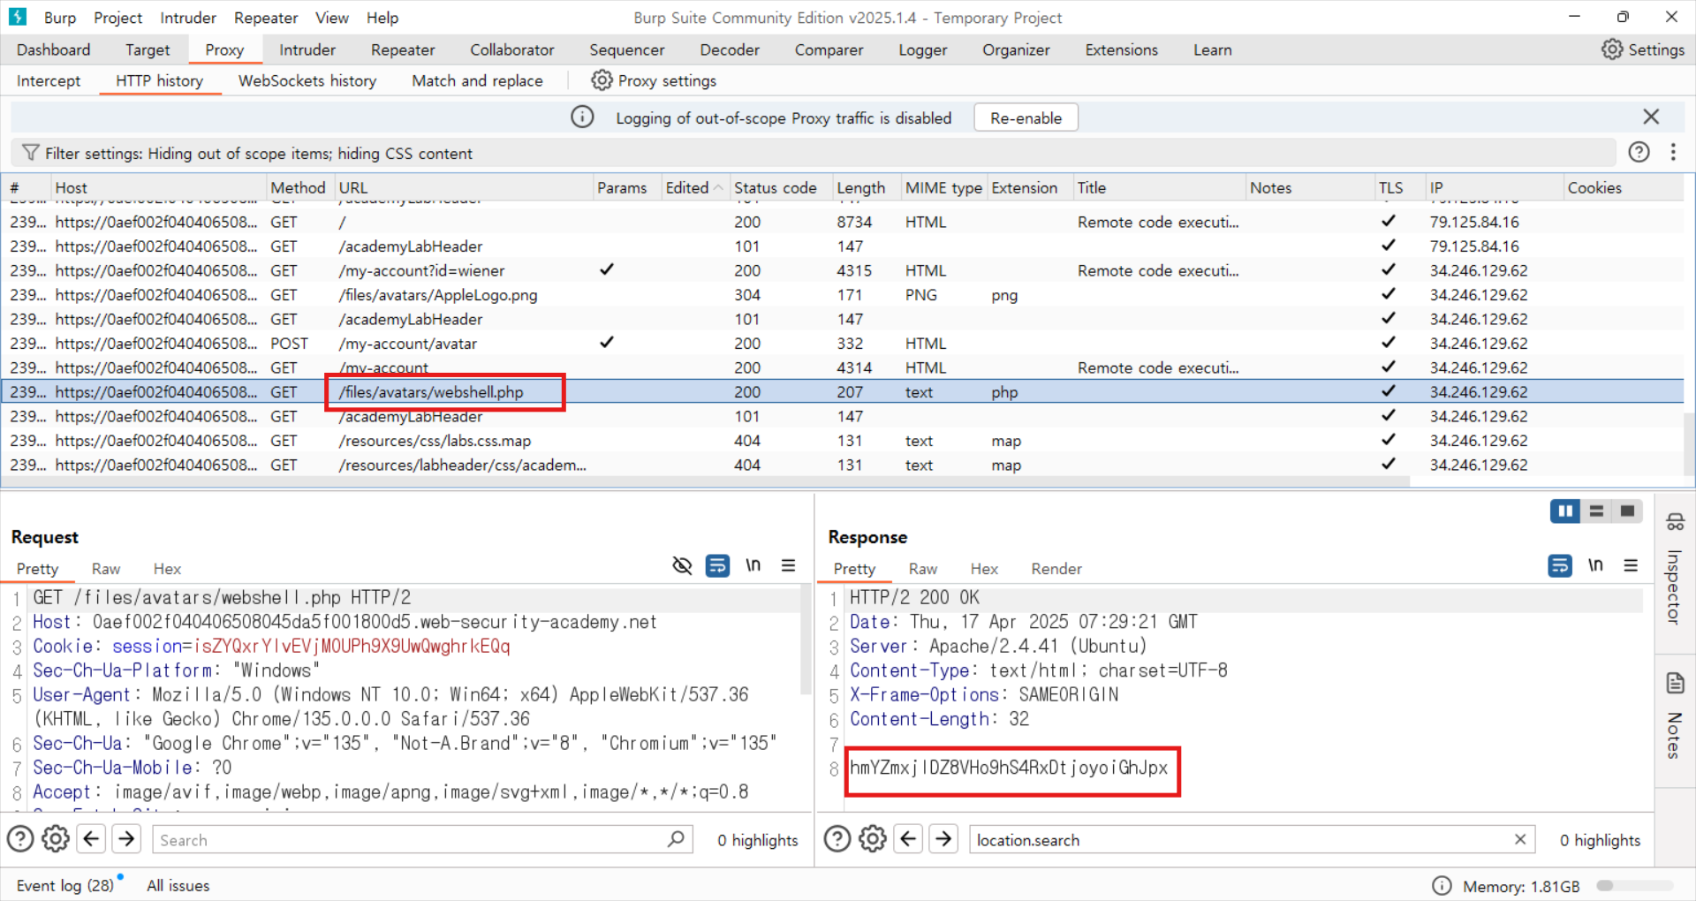Open the HTTP history kebab options menu
The height and width of the screenshot is (901, 1696).
pyautogui.click(x=1673, y=152)
